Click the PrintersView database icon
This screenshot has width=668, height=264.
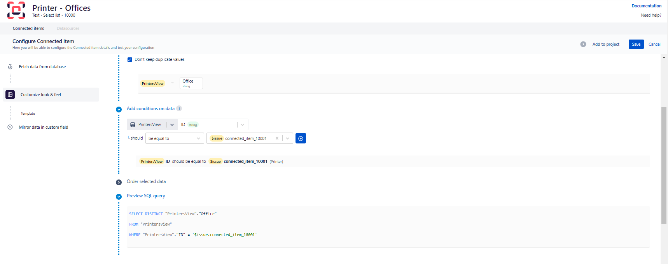coord(133,124)
